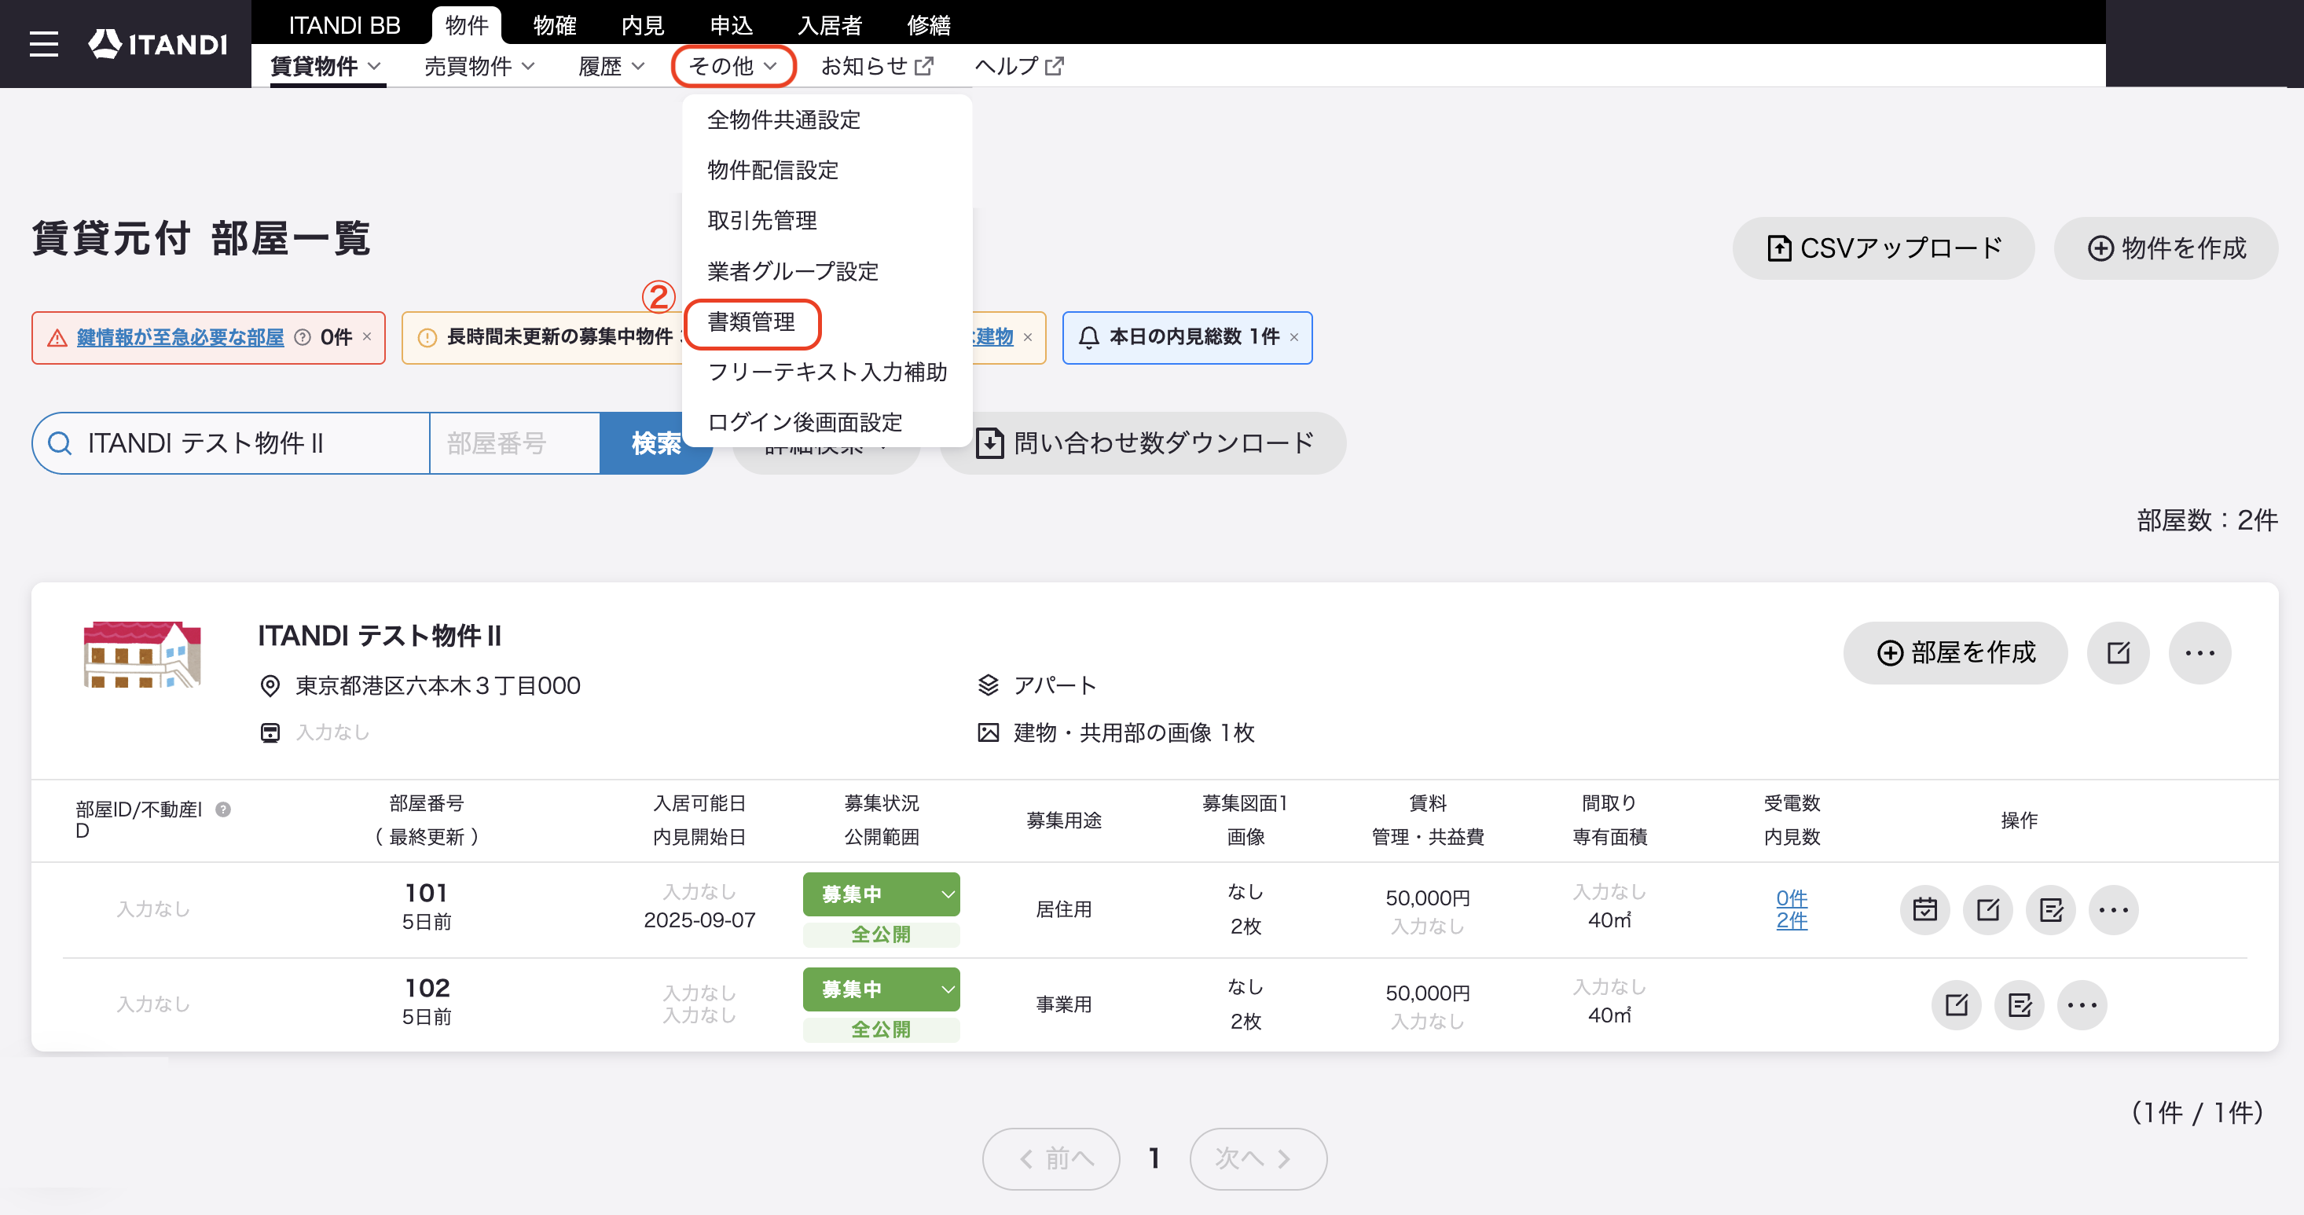
Task: Open the 鍵情報が至急必要な部屋 link
Action: pos(181,337)
